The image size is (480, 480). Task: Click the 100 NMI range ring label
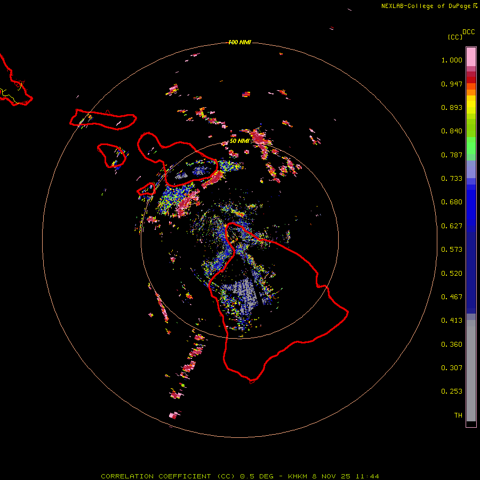point(239,42)
